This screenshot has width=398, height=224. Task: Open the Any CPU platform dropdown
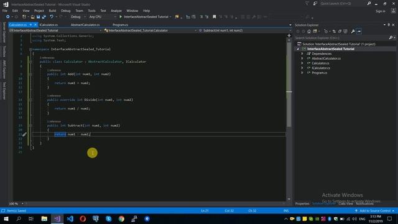tap(102, 17)
